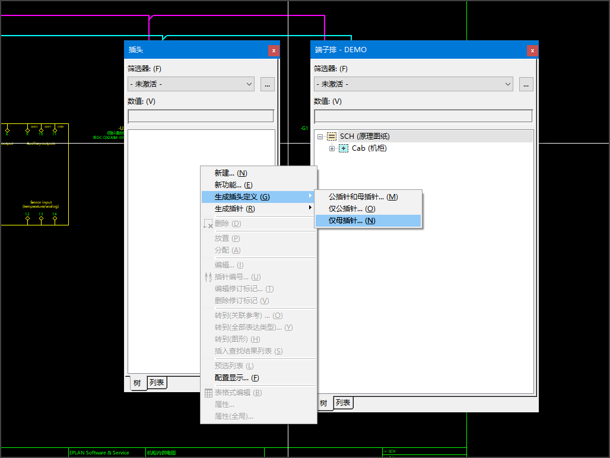Switch to 树 tab in 端子排 window

[323, 403]
